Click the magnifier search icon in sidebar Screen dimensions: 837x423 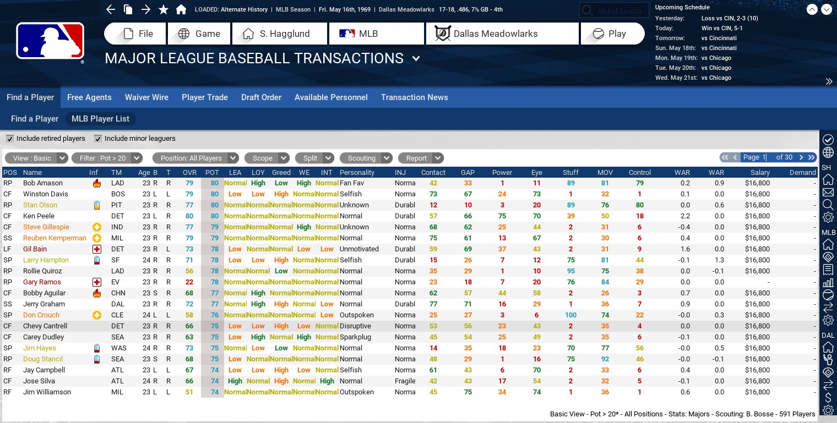pos(828,205)
